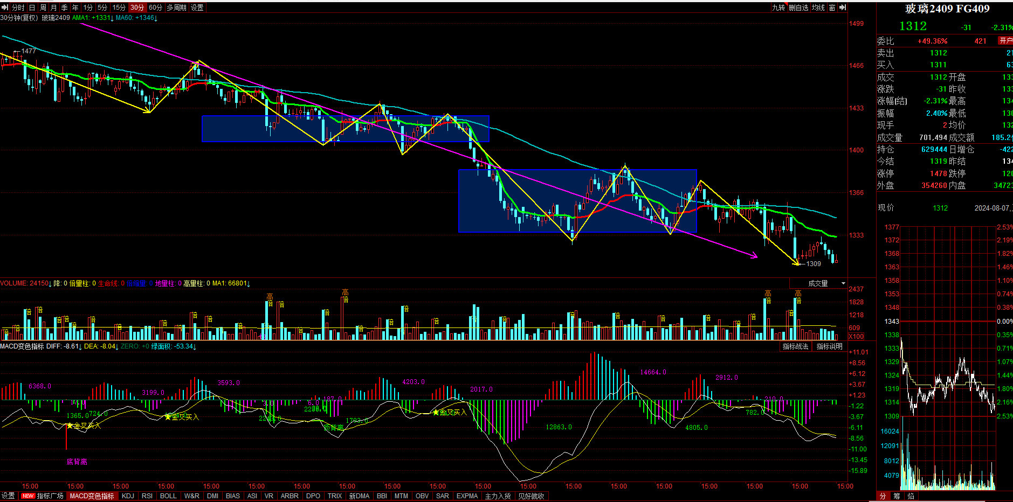Image resolution: width=1013 pixels, height=502 pixels.
Task: Click the 窗 window icon button
Action: click(x=832, y=8)
